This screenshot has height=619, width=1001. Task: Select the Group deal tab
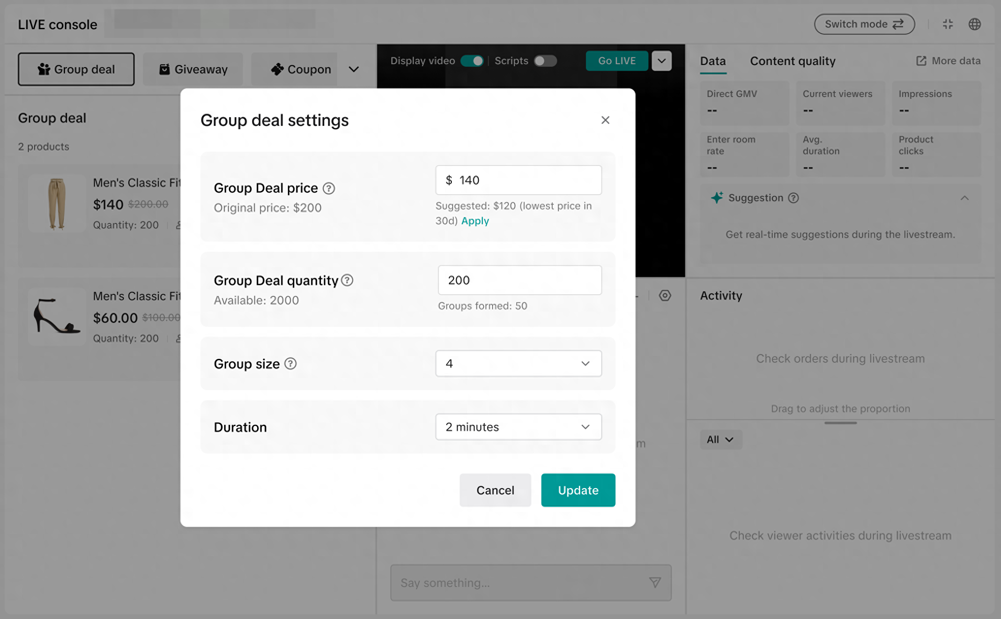coord(76,69)
